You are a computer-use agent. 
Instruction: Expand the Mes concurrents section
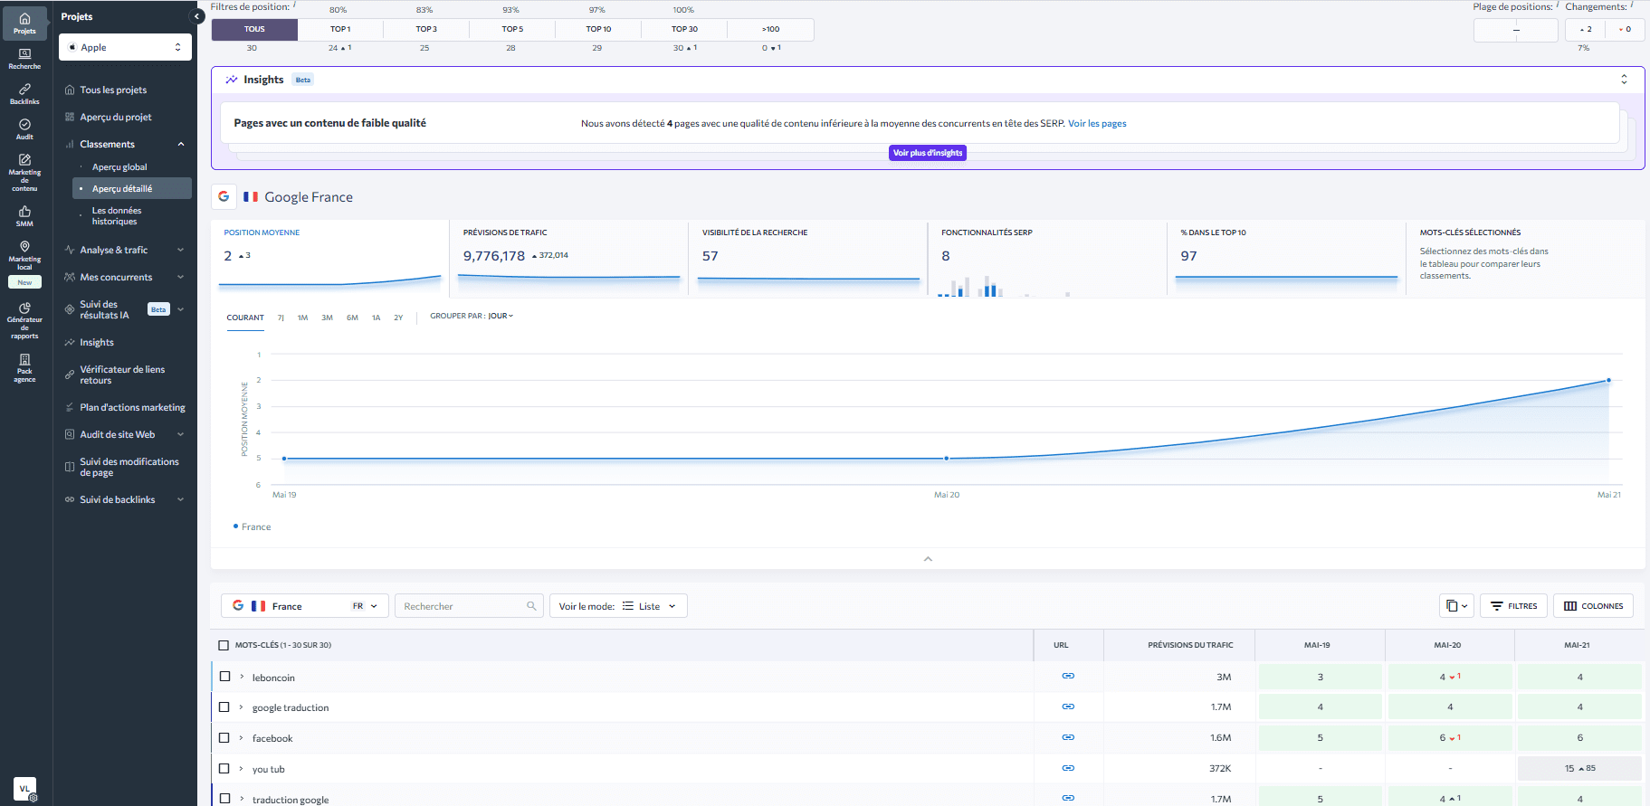click(x=181, y=277)
